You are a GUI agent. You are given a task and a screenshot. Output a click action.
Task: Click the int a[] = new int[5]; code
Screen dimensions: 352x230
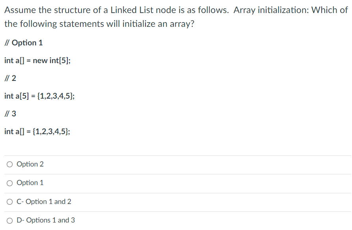click(x=38, y=60)
